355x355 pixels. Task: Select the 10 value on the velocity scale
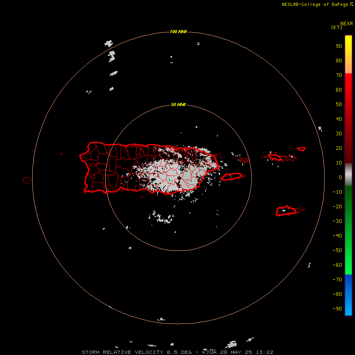(339, 163)
